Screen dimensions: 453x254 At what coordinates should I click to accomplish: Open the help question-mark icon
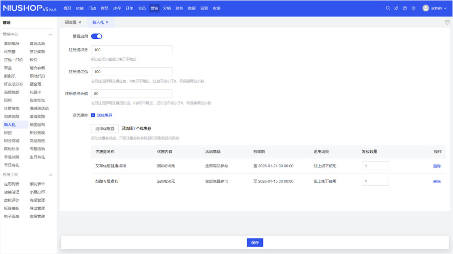pyautogui.click(x=405, y=8)
